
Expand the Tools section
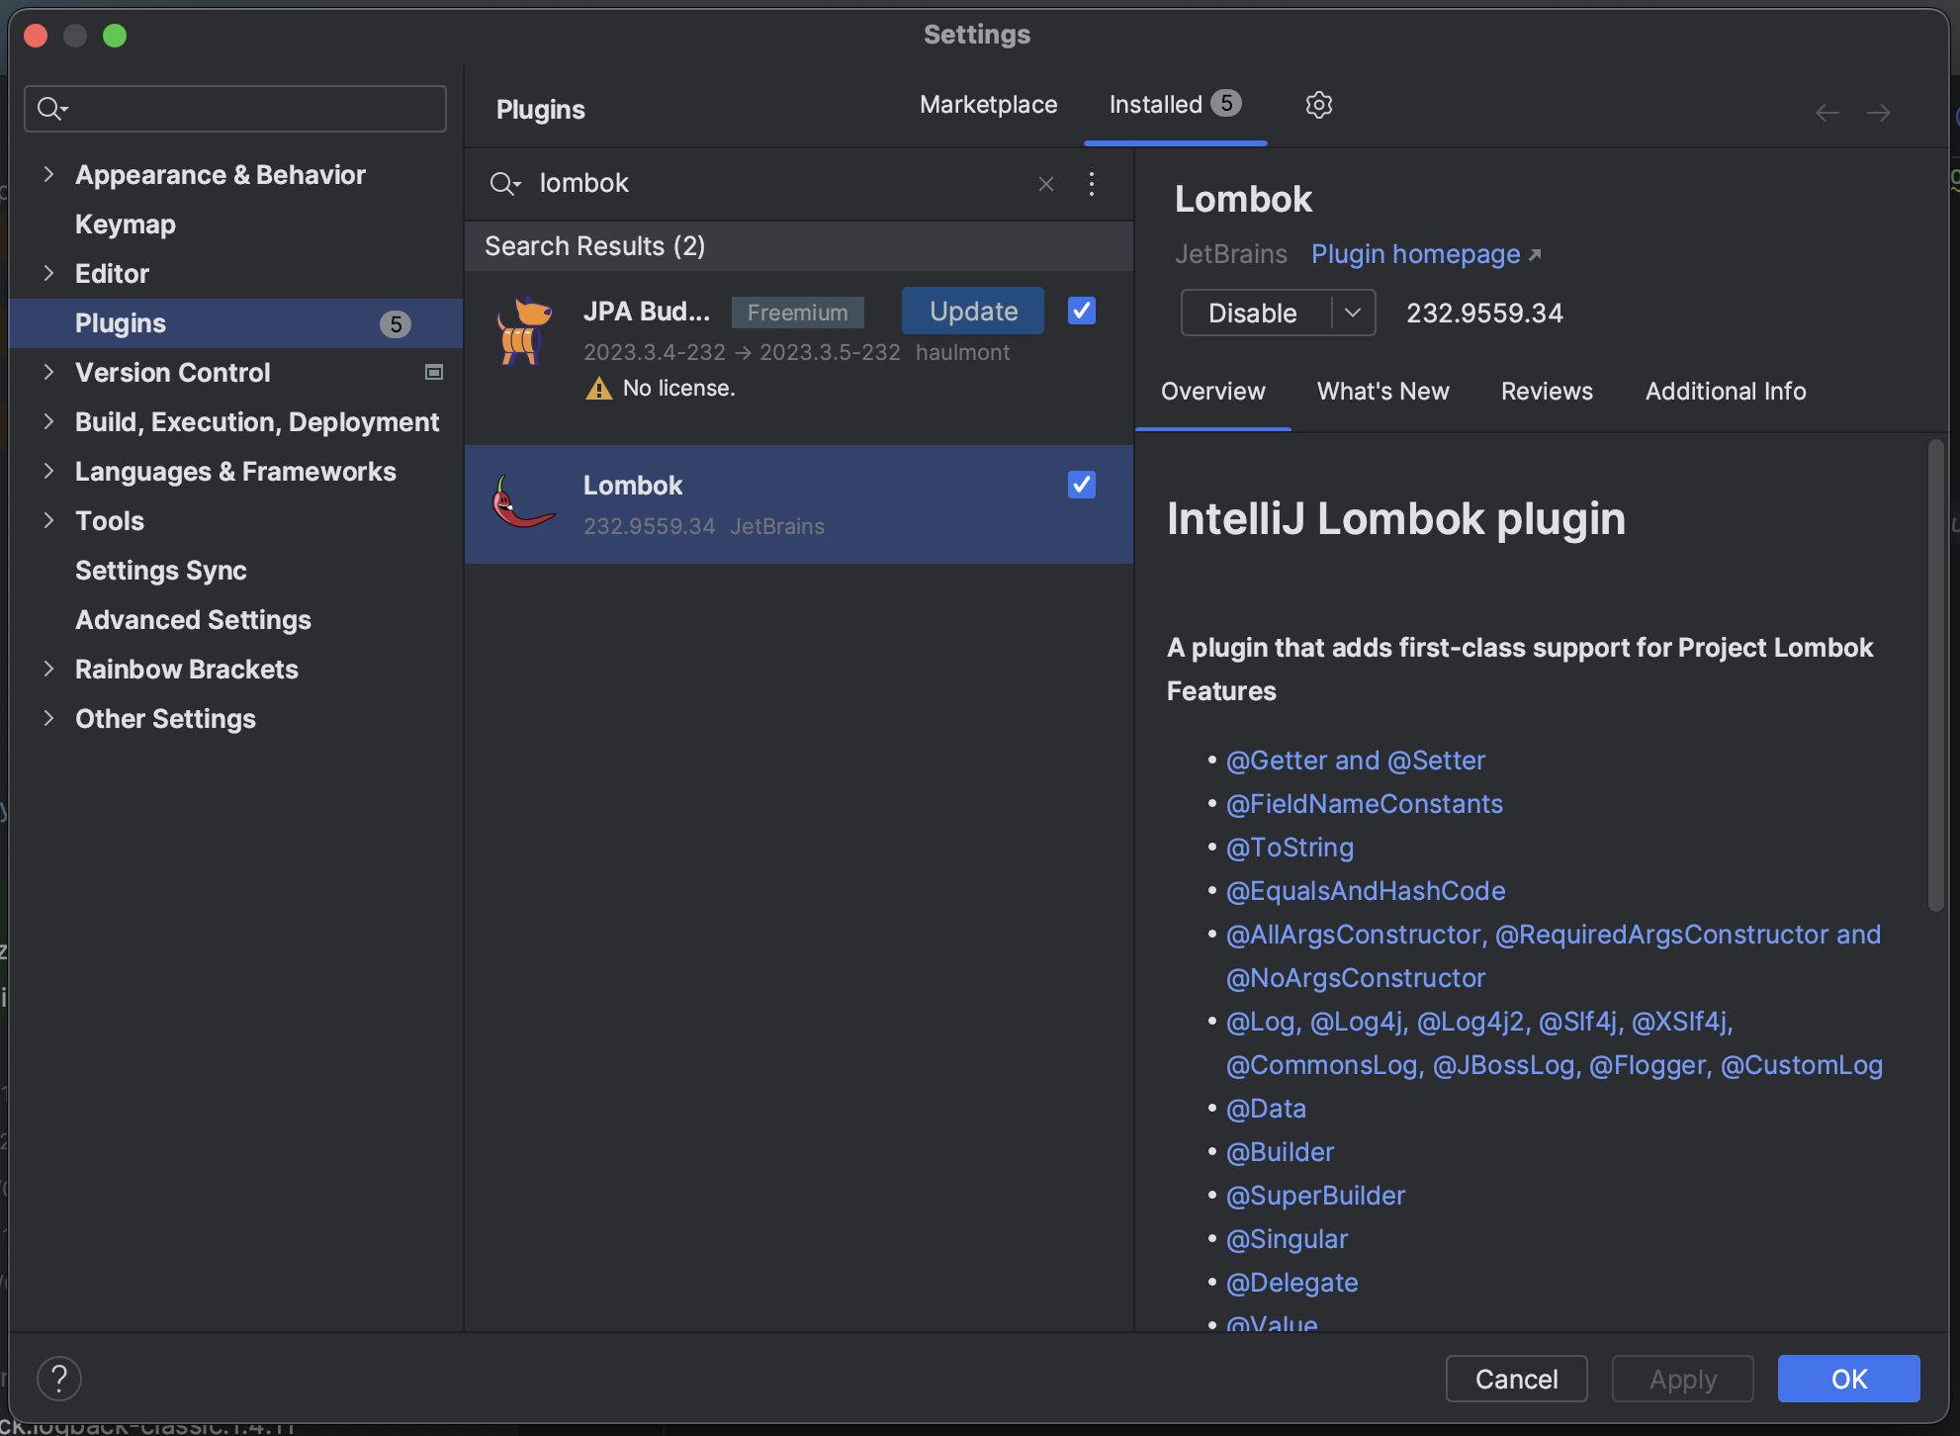pyautogui.click(x=48, y=521)
